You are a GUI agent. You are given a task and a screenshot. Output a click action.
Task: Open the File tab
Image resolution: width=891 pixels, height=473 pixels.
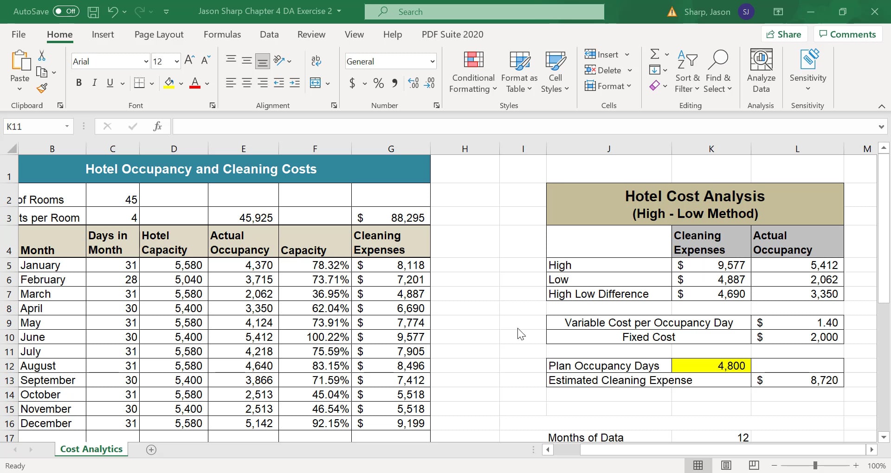[19, 34]
